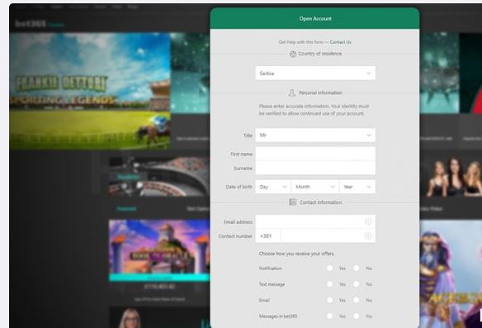This screenshot has width=482, height=328.
Task: Select No for Email offers
Action: point(357,300)
